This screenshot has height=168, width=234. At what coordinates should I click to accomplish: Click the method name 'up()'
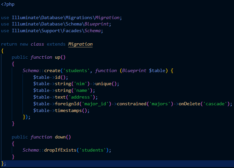click(x=60, y=57)
